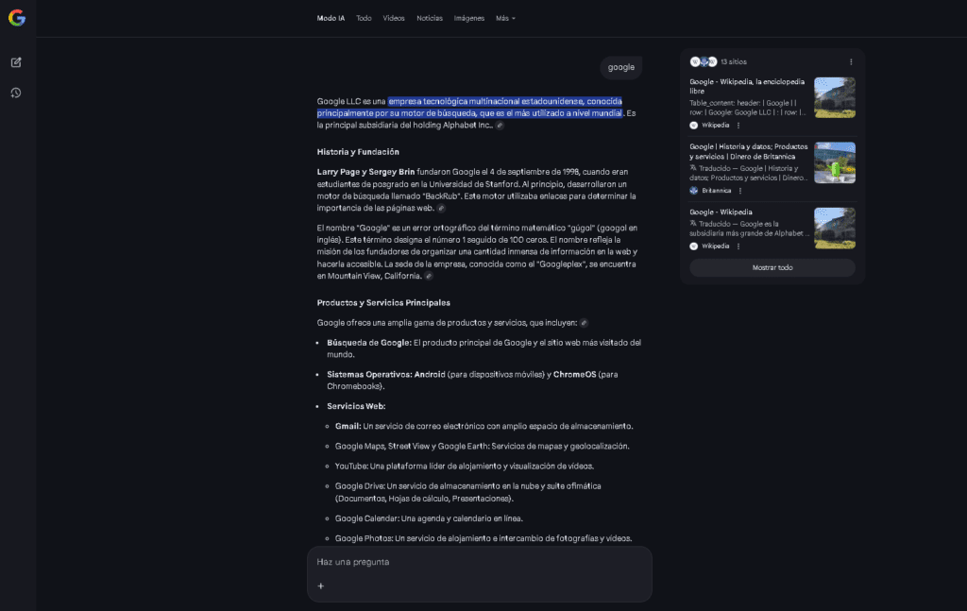Switch to the 'Noticias' tab
The image size is (967, 611).
(x=429, y=18)
